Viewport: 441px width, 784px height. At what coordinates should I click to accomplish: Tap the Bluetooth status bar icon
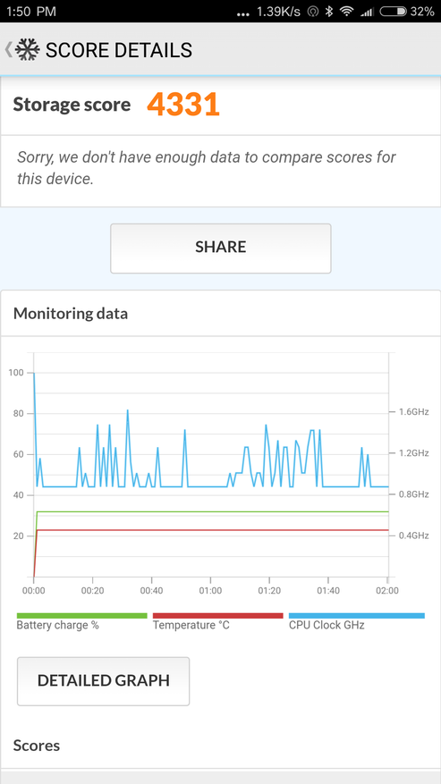(329, 11)
